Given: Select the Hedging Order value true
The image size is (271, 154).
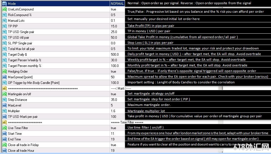Looking at the screenshot, I should click(x=113, y=71).
